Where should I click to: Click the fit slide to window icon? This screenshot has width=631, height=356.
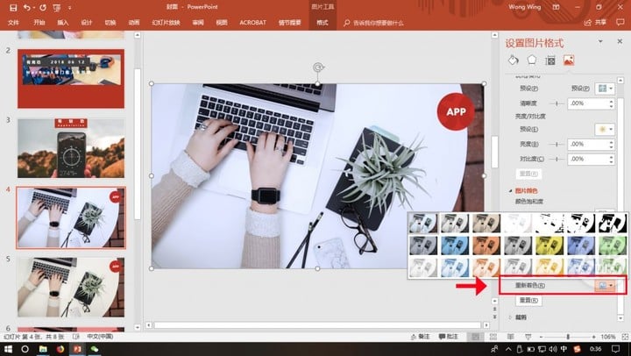pos(625,337)
